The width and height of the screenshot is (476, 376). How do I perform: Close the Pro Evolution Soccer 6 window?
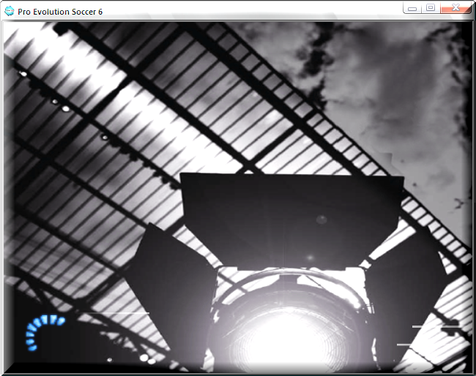coord(455,8)
